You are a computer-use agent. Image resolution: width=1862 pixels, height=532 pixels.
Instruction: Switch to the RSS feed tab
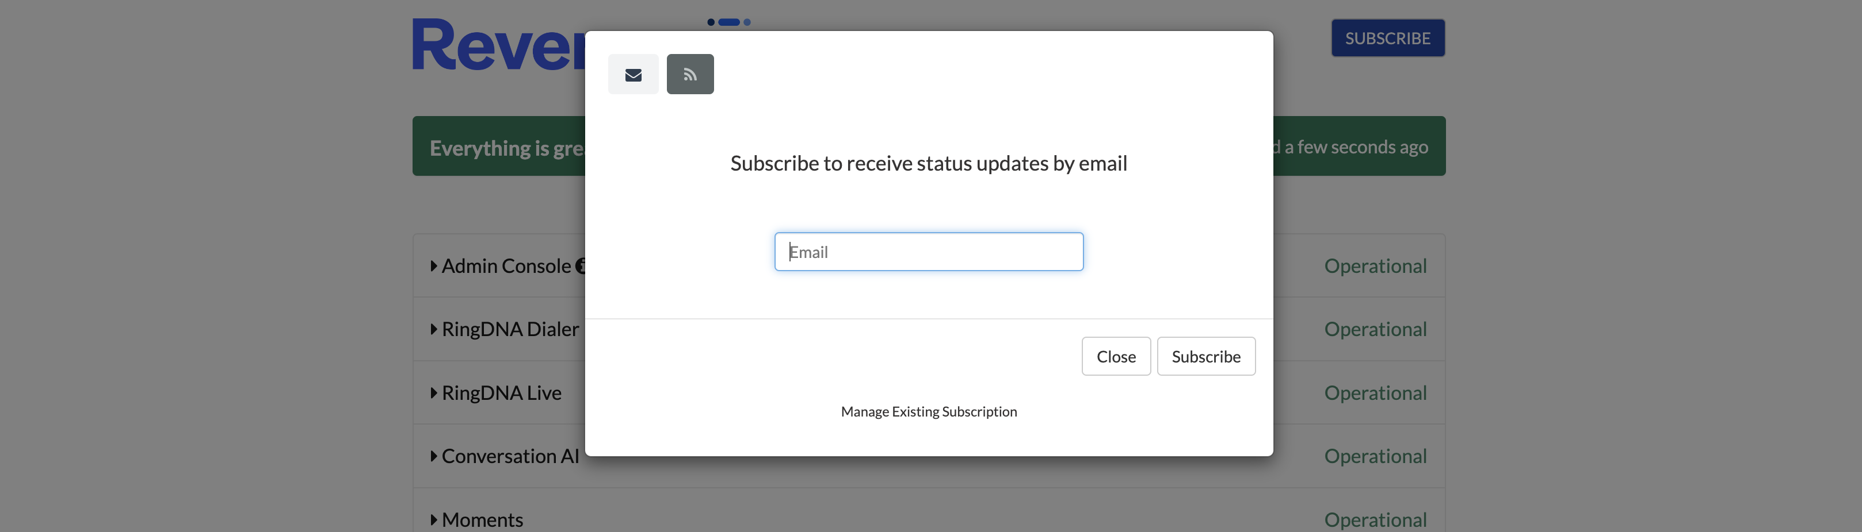(x=689, y=74)
